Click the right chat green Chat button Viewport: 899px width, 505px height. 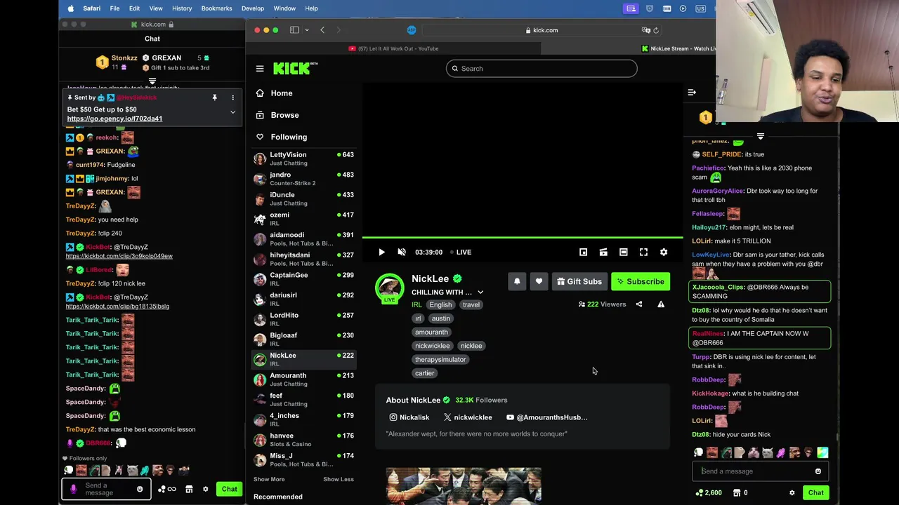click(815, 493)
